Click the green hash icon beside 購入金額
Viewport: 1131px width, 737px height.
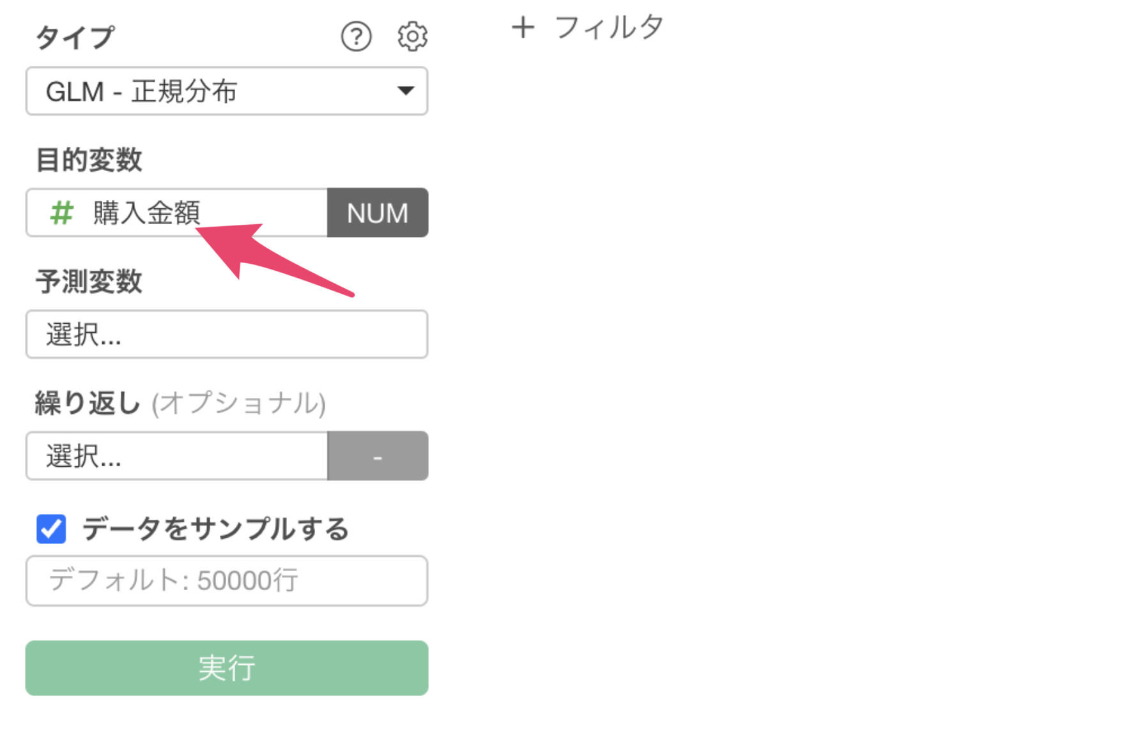(x=62, y=213)
